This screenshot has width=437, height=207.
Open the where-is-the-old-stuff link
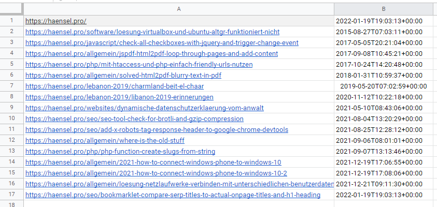(105, 141)
